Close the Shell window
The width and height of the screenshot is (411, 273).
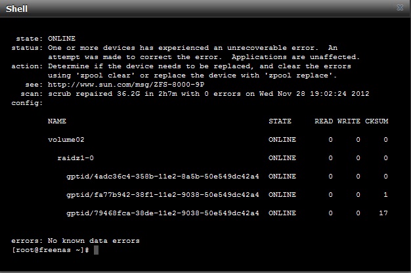pos(400,8)
